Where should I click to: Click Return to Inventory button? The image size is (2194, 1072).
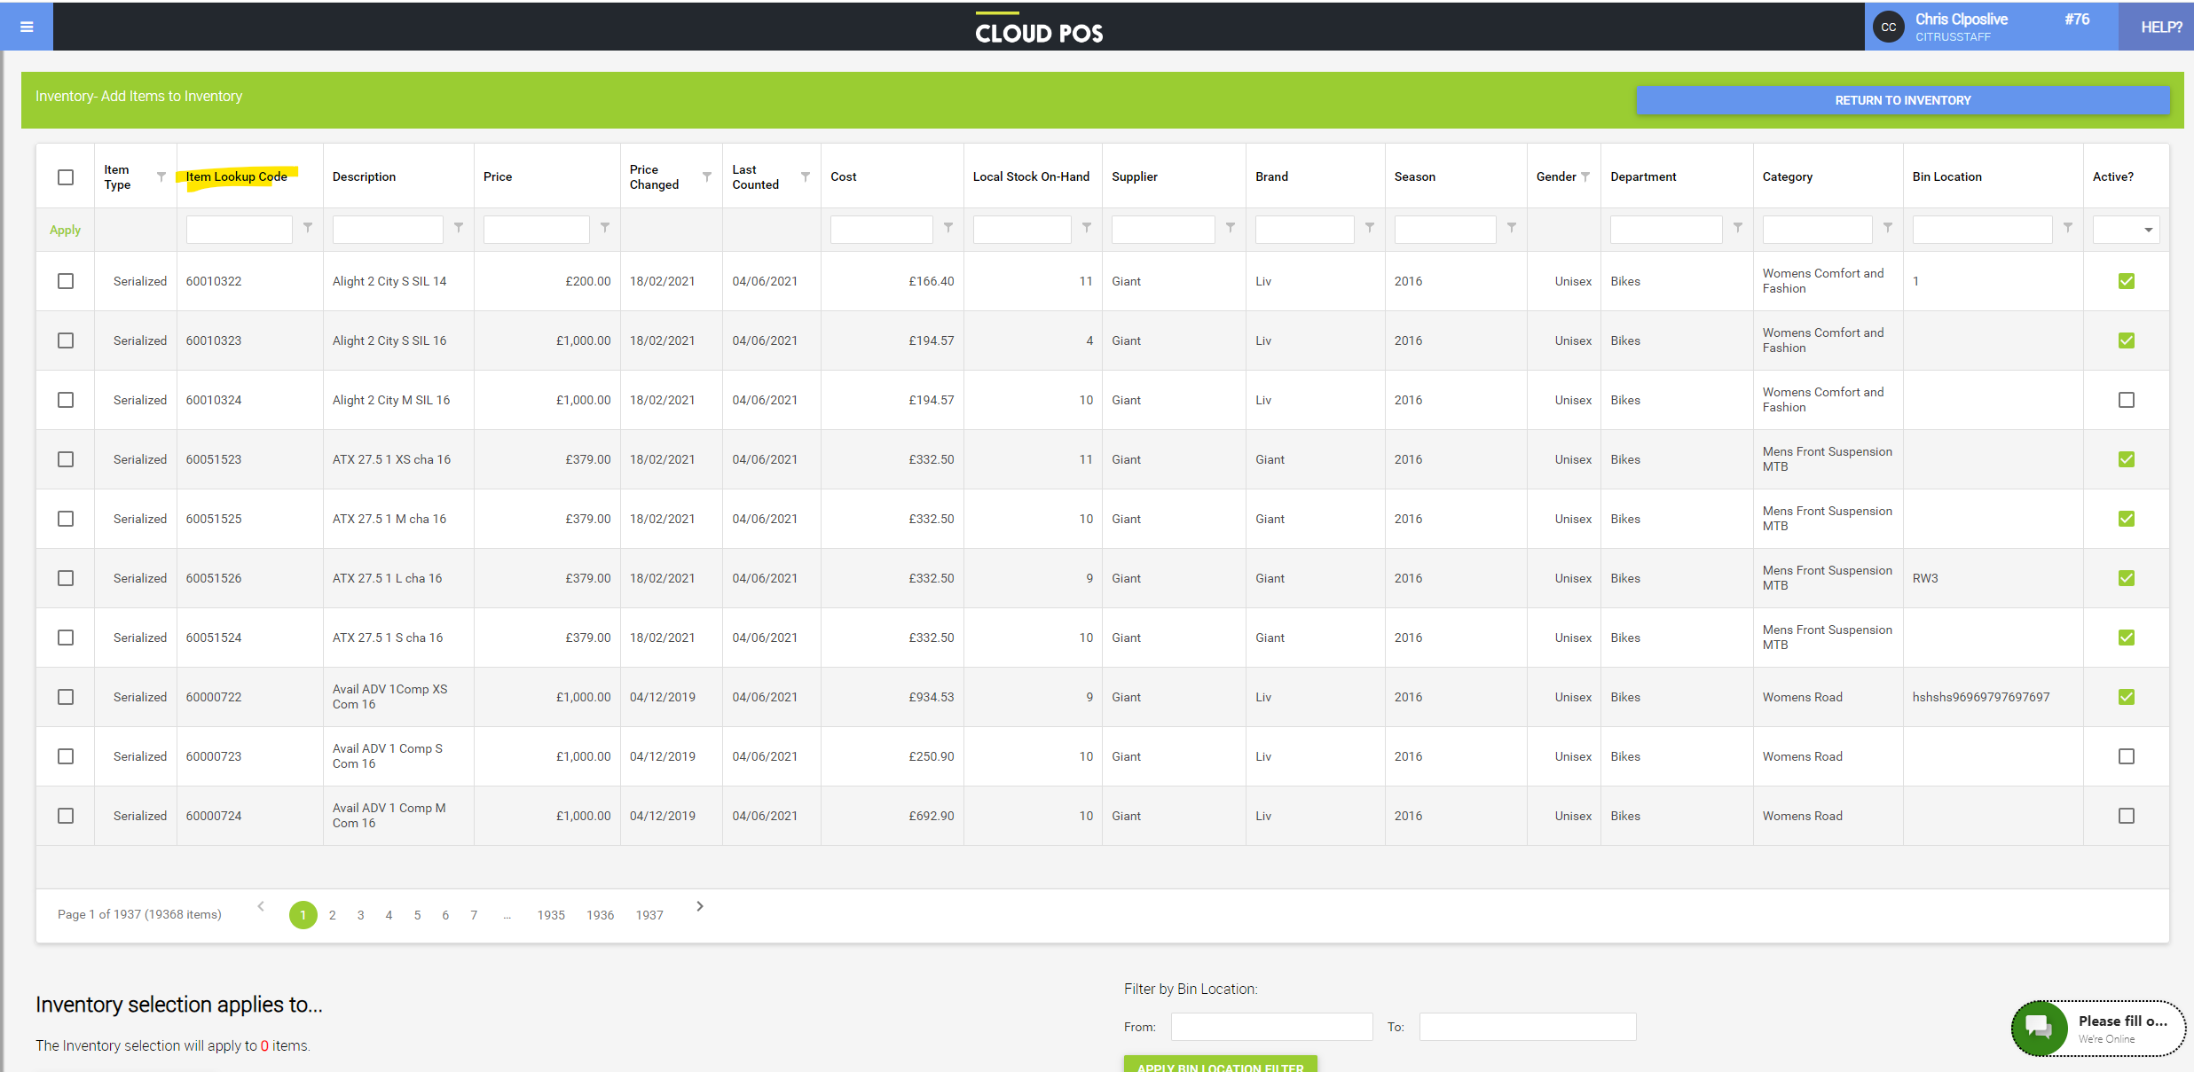[1903, 100]
